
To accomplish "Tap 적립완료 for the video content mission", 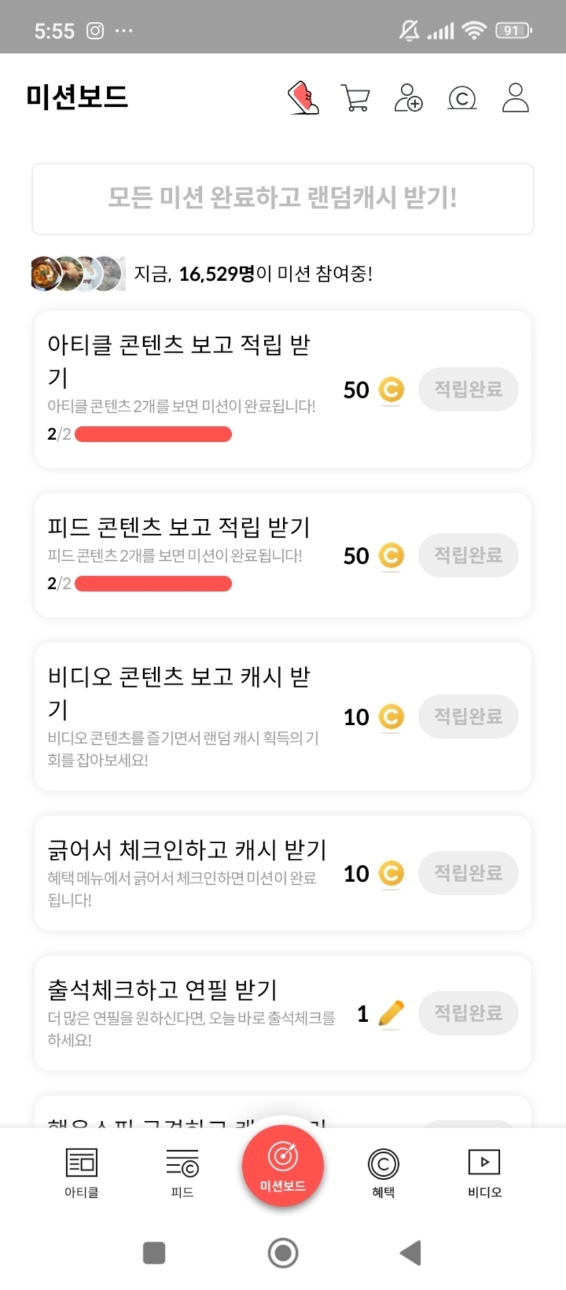I will coord(468,716).
